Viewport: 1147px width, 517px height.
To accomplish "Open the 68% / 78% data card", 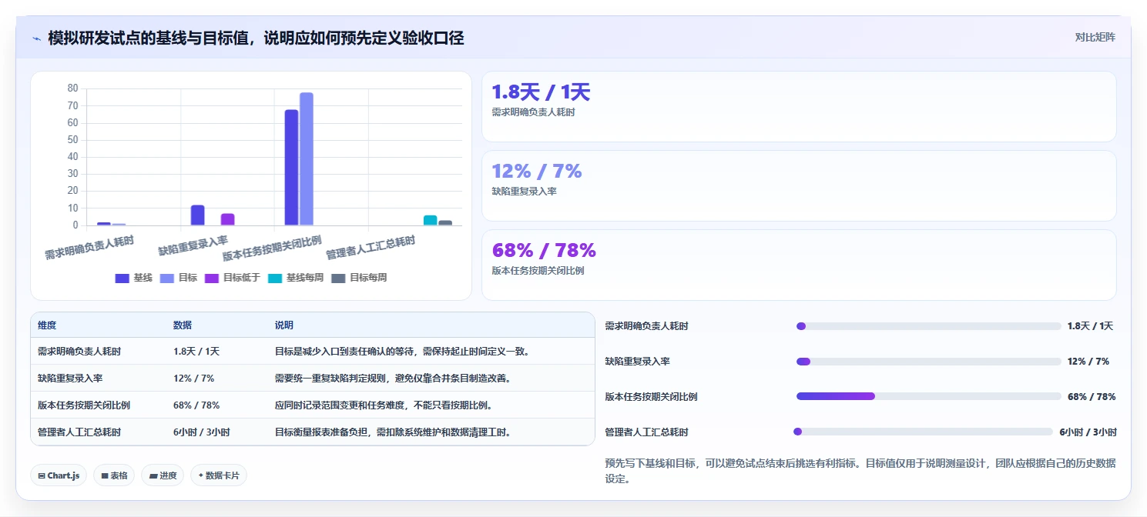I will [x=799, y=265].
